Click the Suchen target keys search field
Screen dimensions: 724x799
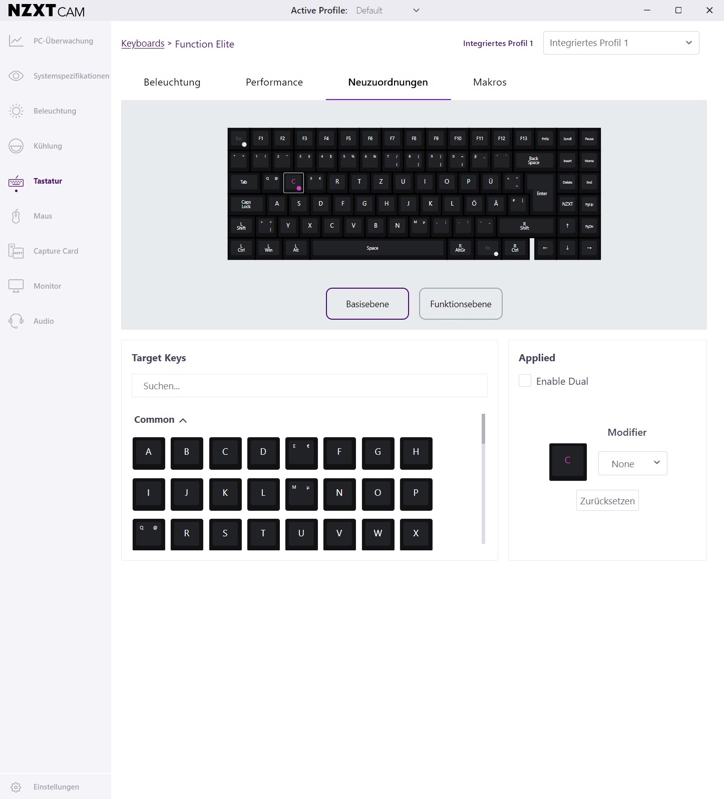tap(309, 386)
